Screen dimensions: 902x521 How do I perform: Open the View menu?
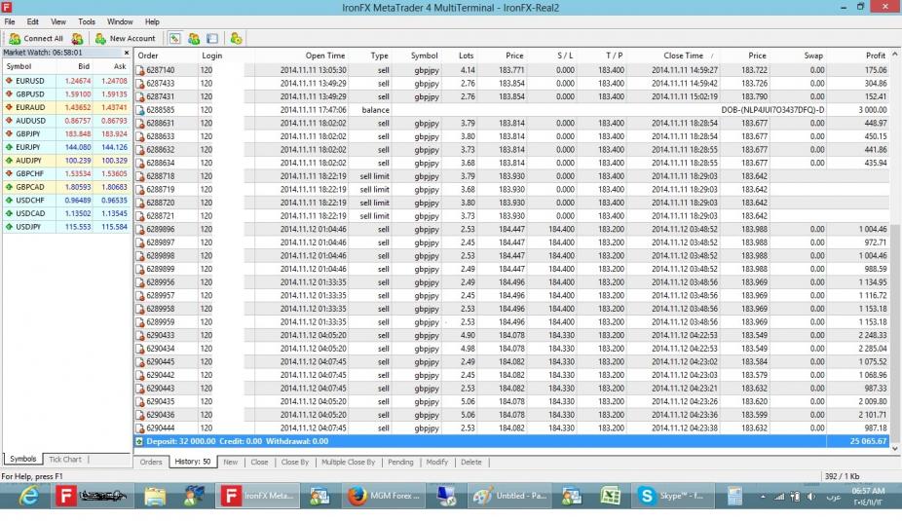click(58, 21)
